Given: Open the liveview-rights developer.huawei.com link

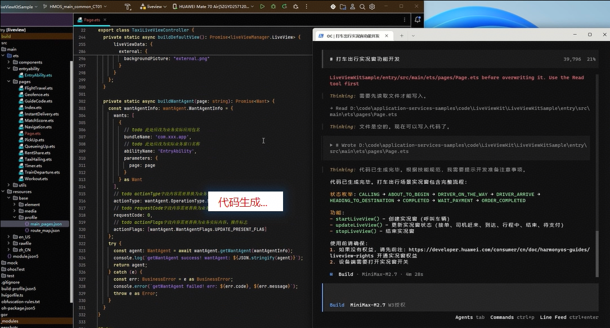Looking at the screenshot, I should [460, 253].
